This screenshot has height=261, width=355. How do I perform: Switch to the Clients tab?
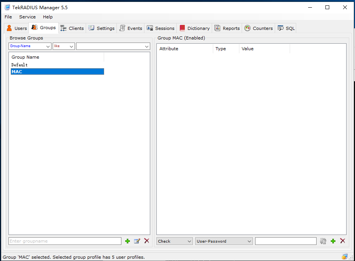pos(72,28)
